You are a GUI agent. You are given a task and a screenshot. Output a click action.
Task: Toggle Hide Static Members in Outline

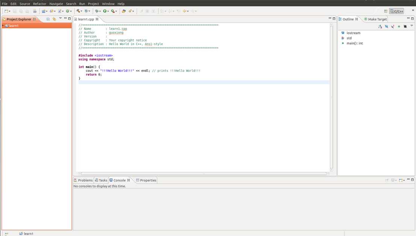393,27
